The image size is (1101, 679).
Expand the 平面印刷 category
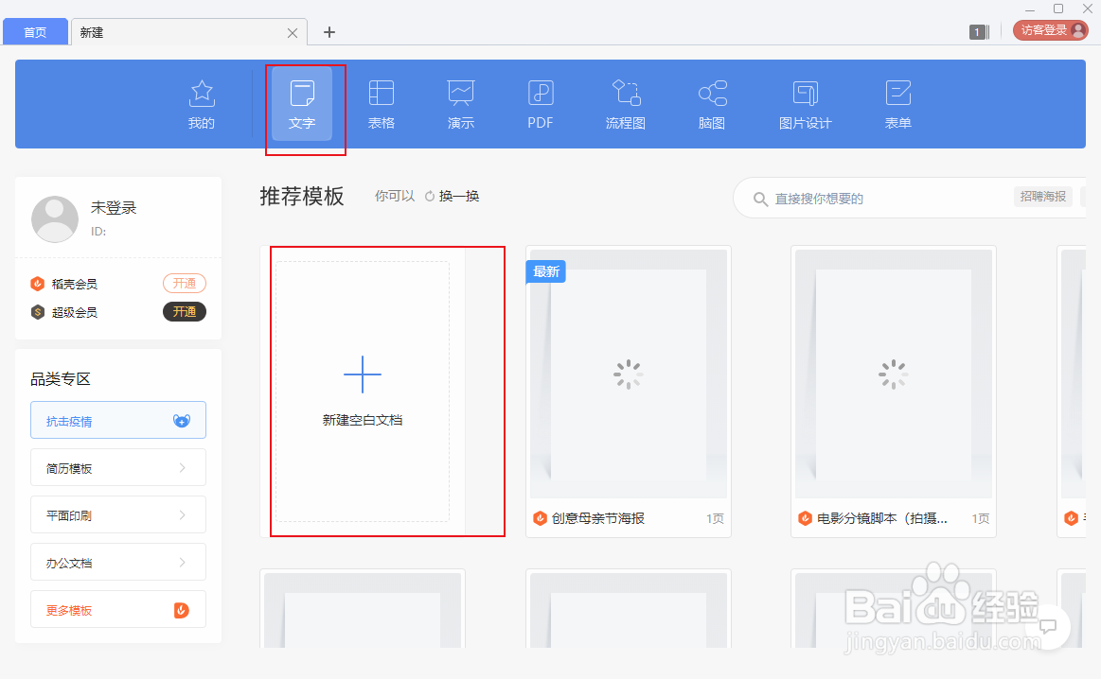click(x=118, y=514)
